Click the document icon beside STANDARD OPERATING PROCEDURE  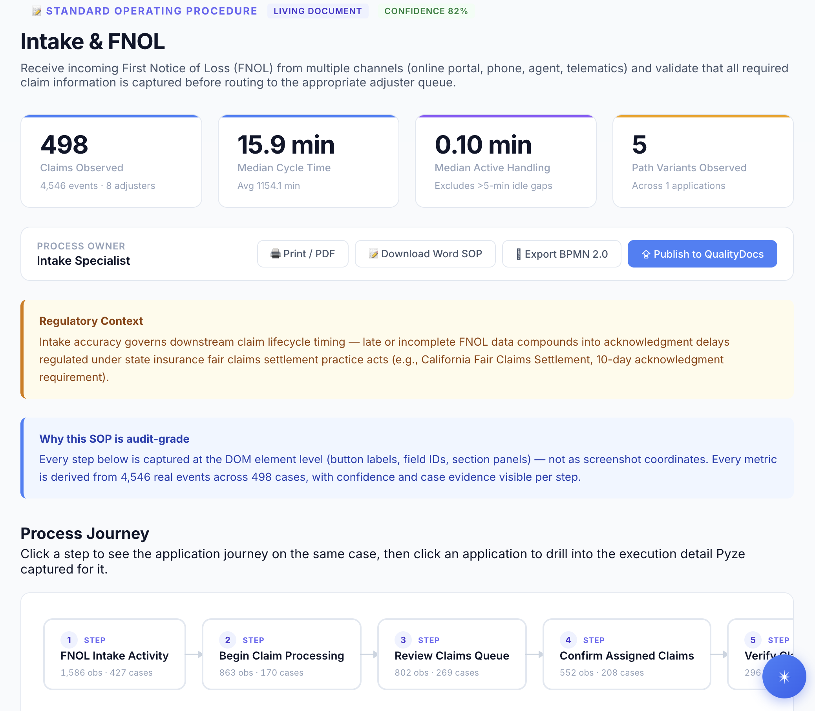[36, 11]
